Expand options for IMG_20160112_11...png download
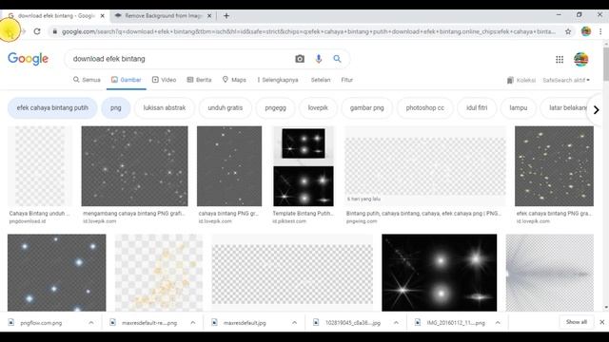The height and width of the screenshot is (342, 609). [498, 323]
